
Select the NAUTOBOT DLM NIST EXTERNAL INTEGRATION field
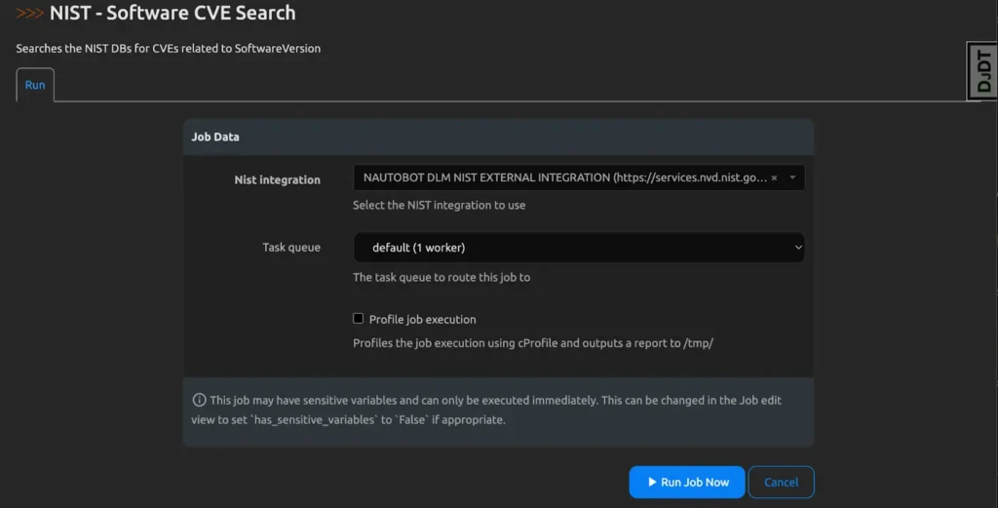pos(579,177)
